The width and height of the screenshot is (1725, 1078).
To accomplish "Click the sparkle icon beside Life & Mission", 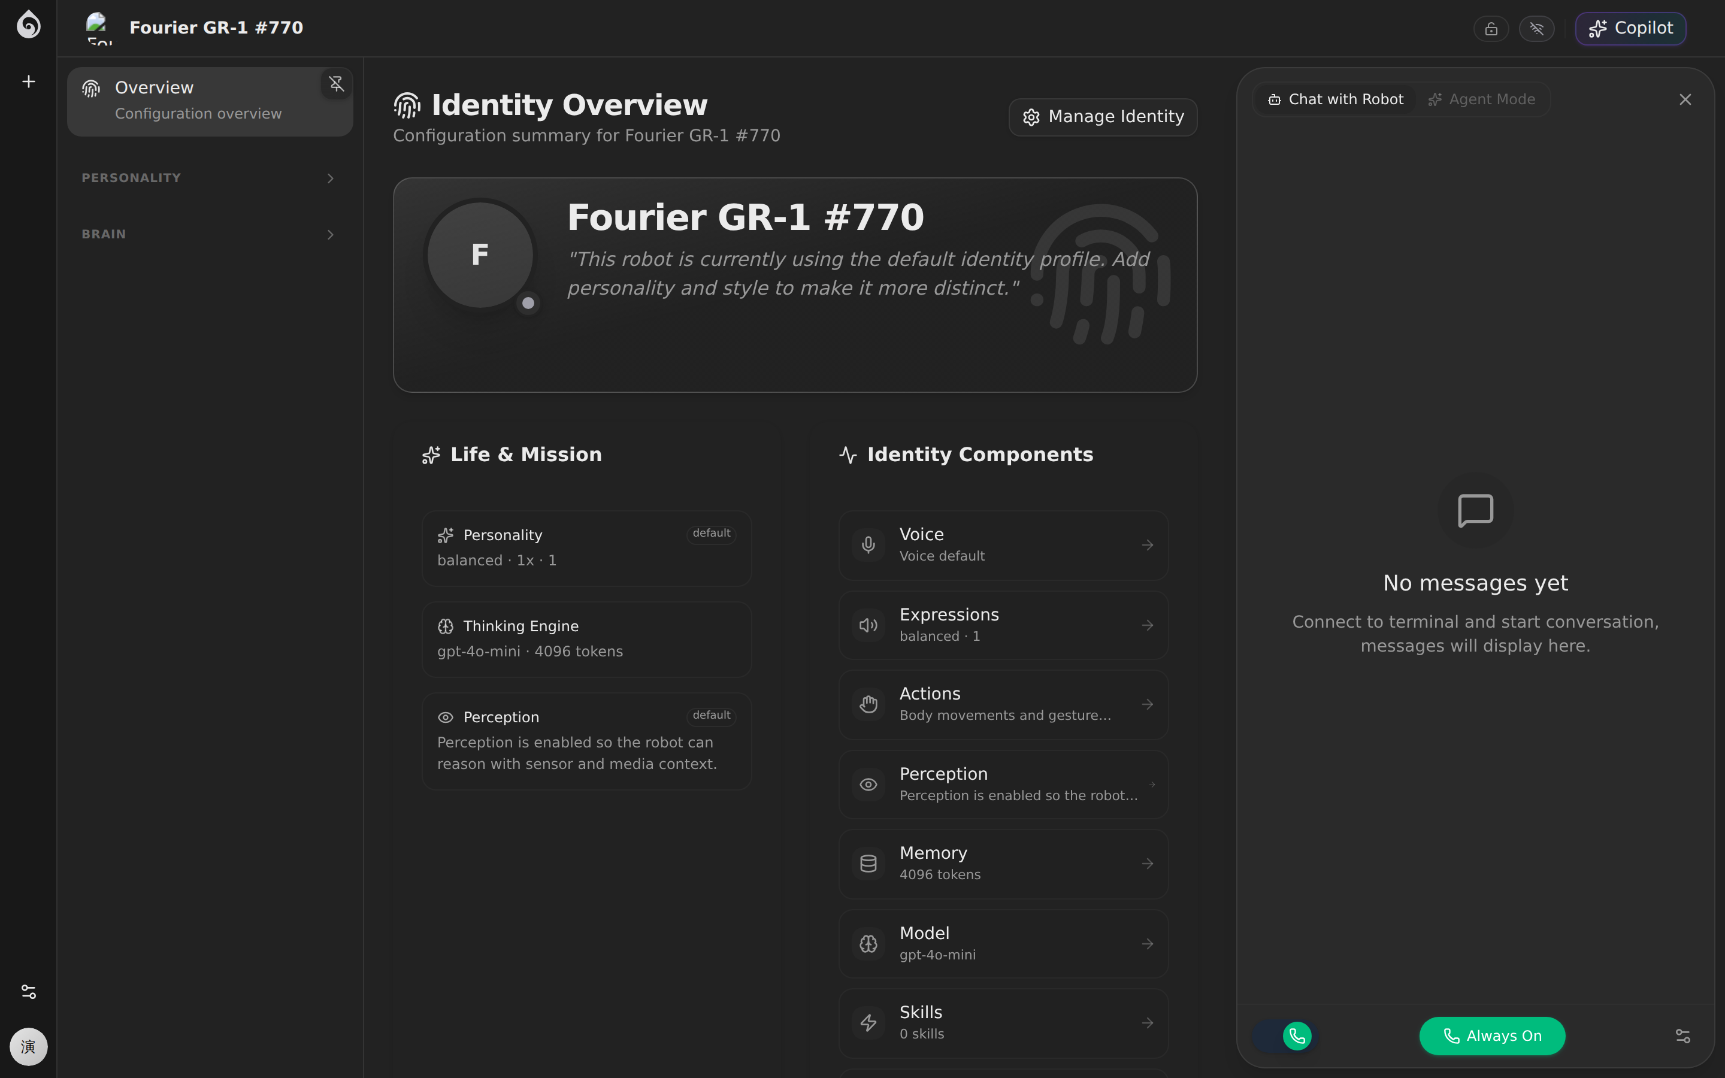I will click(x=431, y=455).
